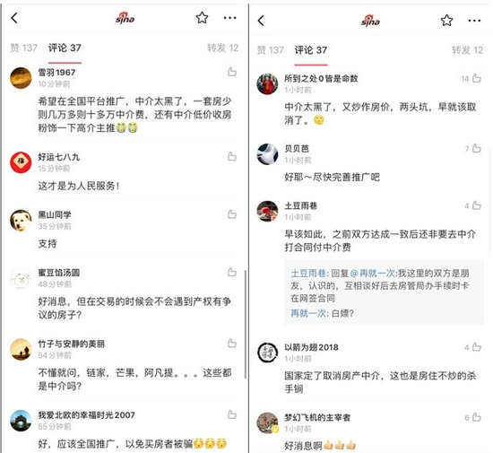Open the three-dot menu in left panel

coord(229,18)
